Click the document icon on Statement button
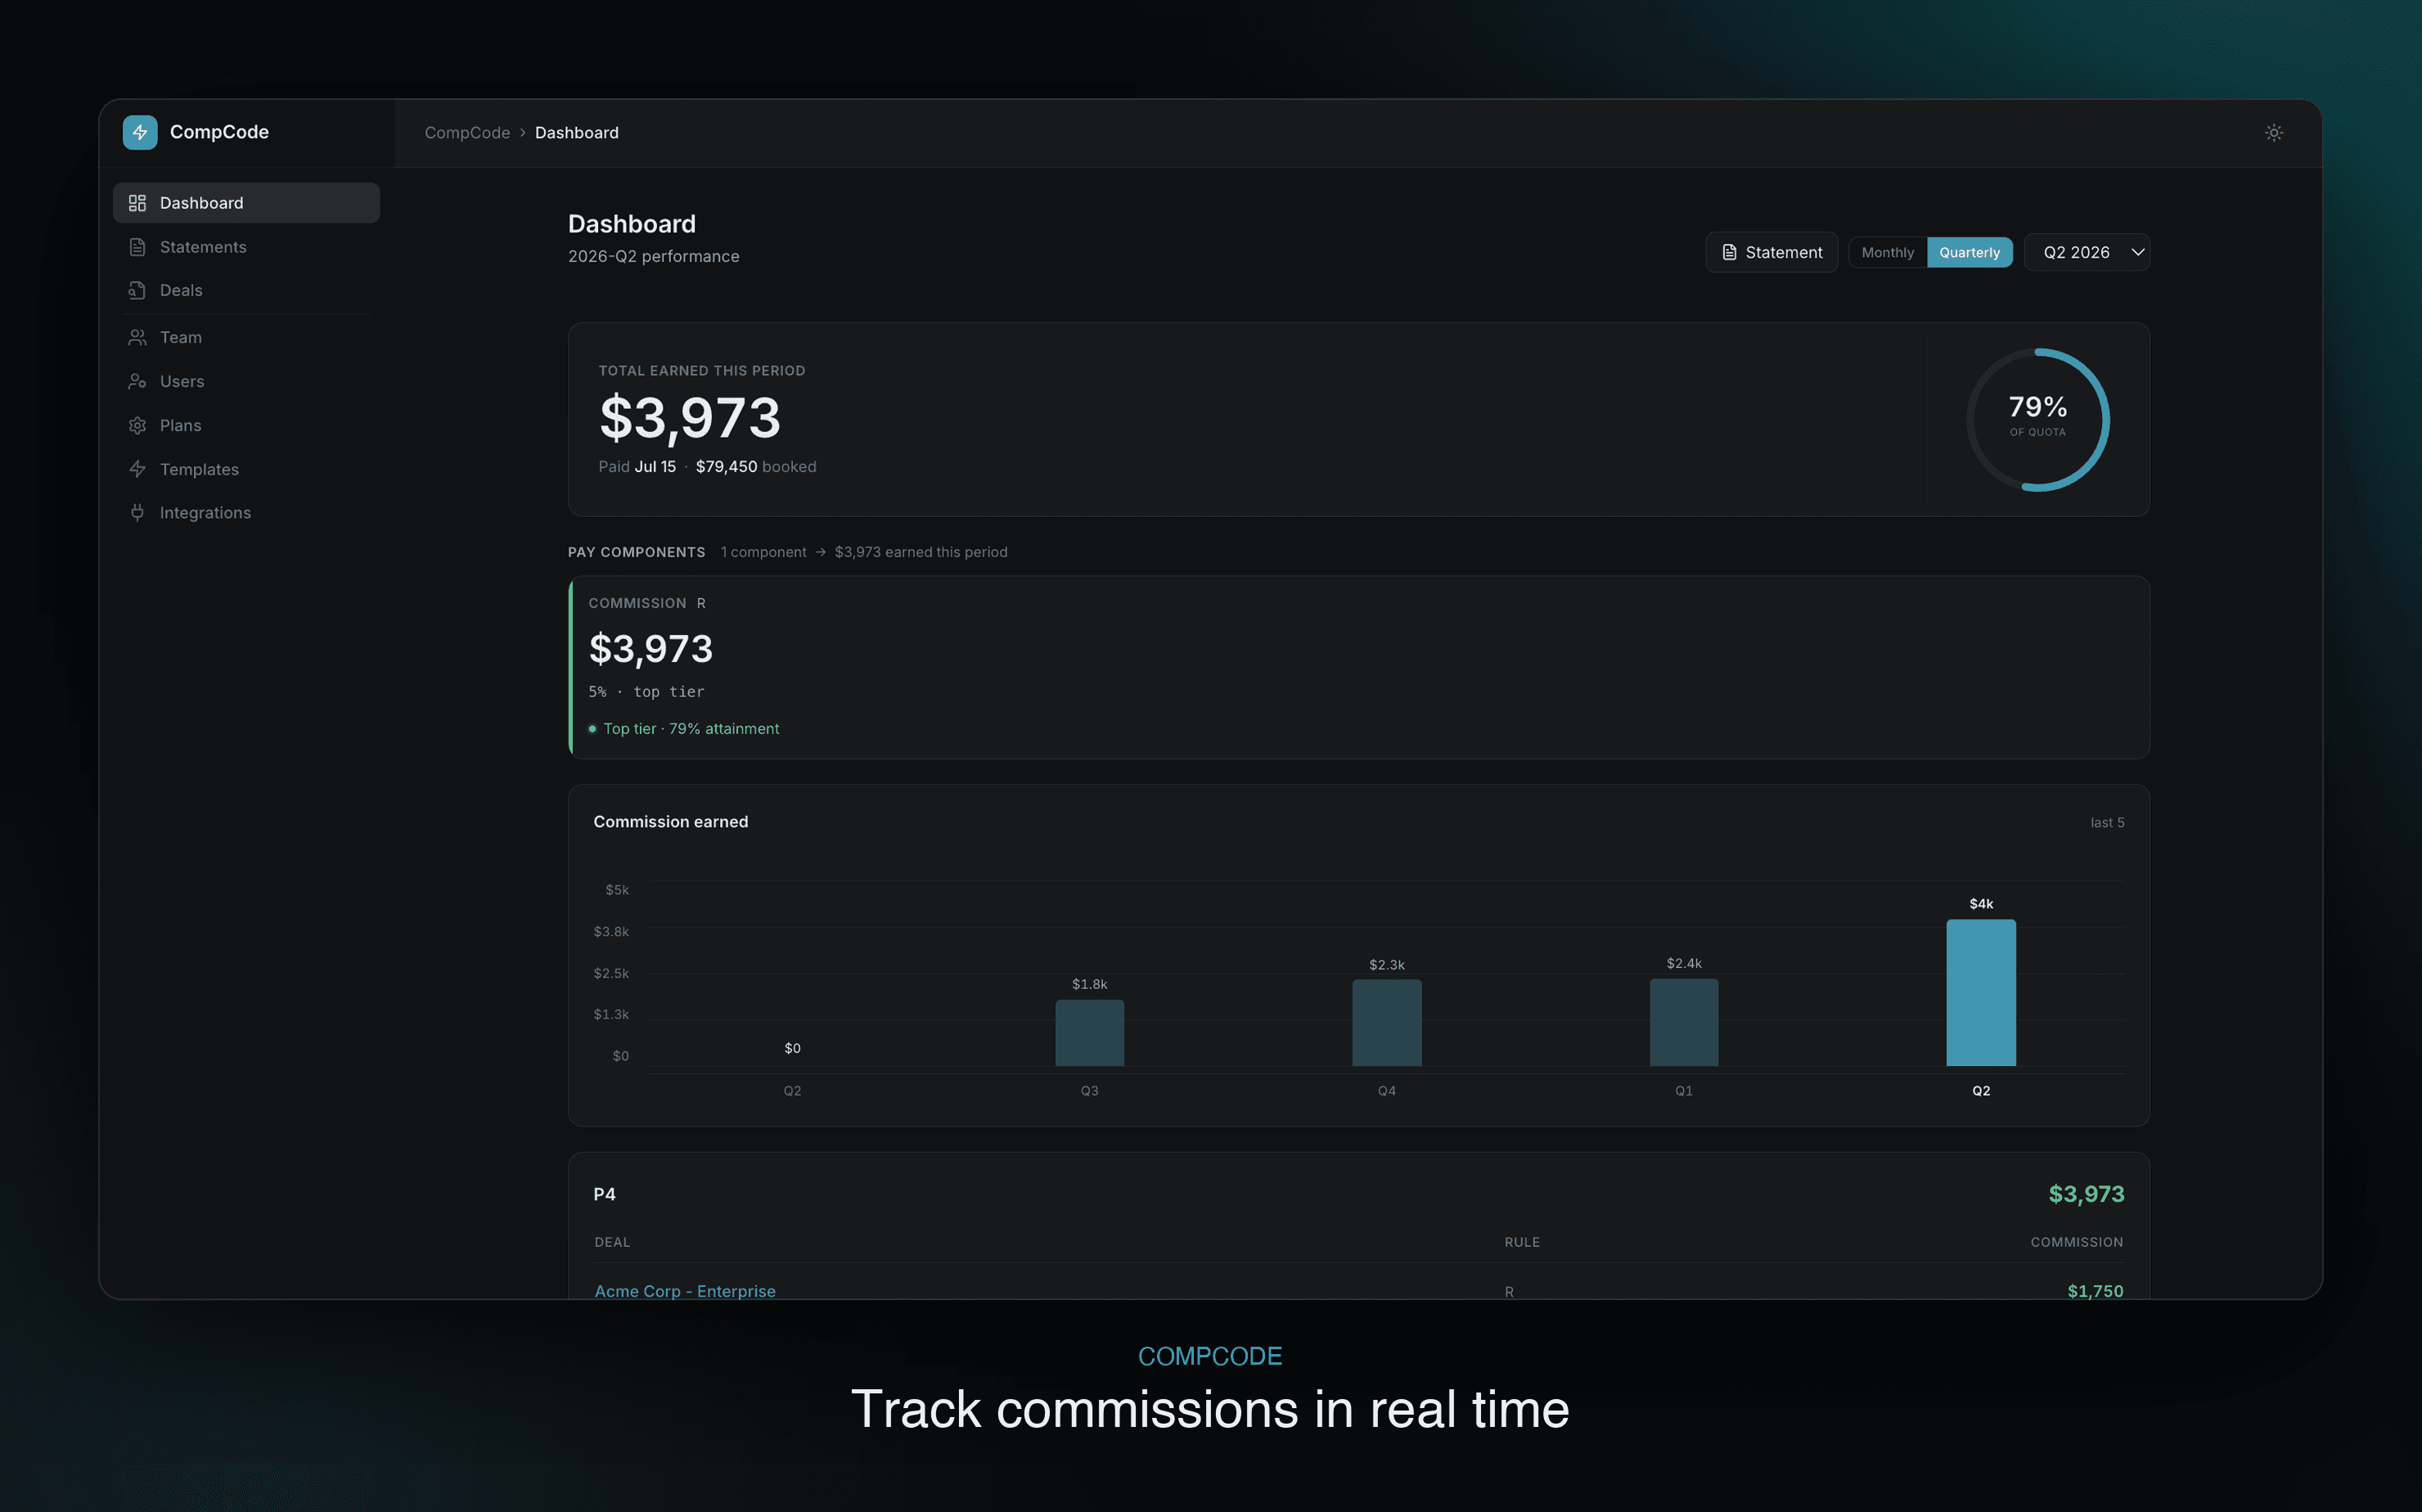This screenshot has width=2422, height=1512. [x=1729, y=252]
